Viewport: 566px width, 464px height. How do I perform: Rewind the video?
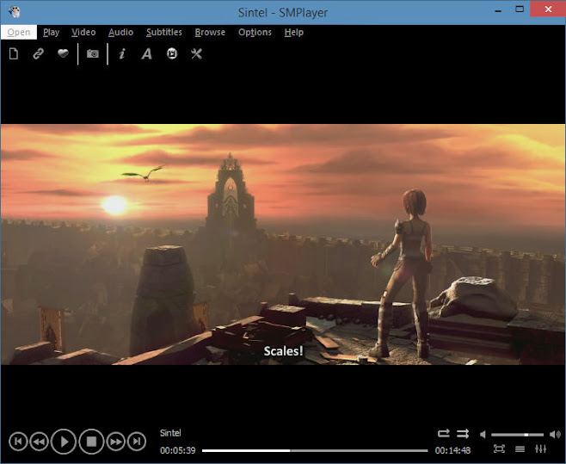(x=39, y=442)
